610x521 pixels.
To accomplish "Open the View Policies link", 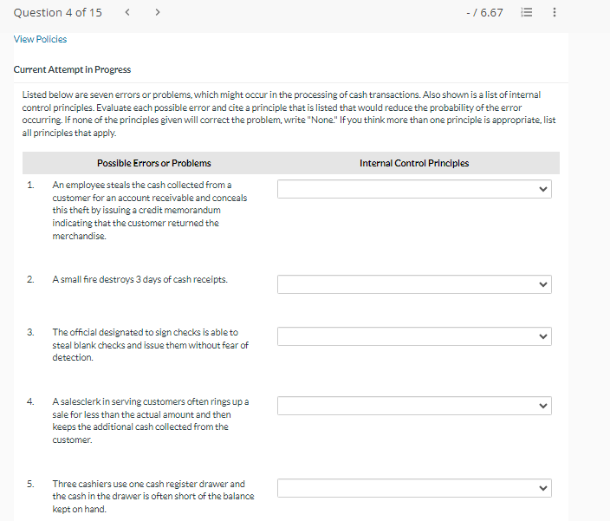I will tap(40, 39).
